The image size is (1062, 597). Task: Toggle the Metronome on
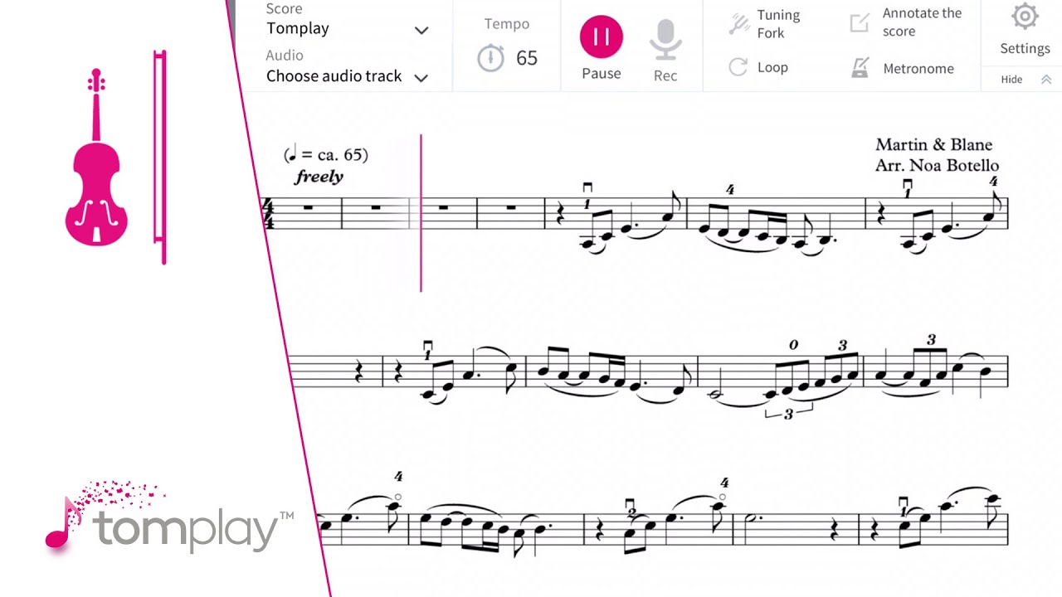(x=860, y=68)
